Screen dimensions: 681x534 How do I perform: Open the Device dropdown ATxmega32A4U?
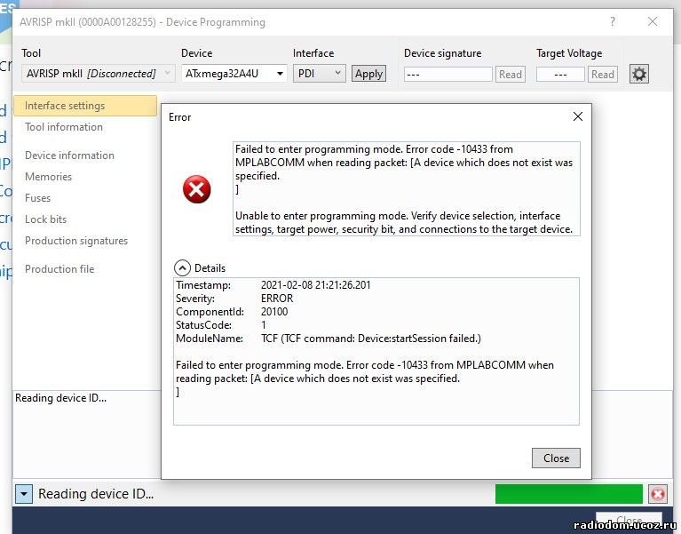tap(234, 74)
